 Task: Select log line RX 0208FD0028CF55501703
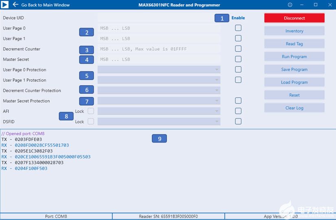pos(35,145)
